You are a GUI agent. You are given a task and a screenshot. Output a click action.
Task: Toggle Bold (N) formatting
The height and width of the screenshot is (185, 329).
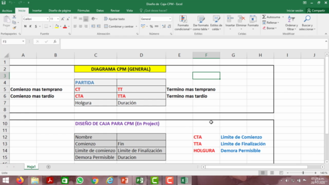(25, 26)
